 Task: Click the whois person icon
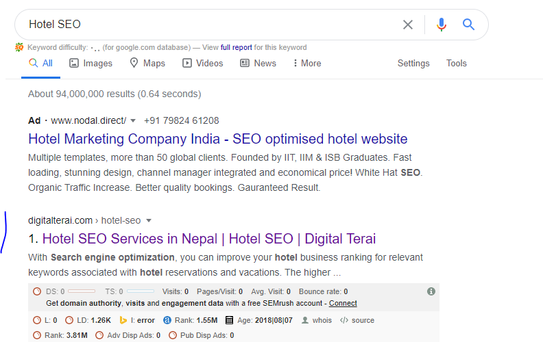[x=306, y=320]
